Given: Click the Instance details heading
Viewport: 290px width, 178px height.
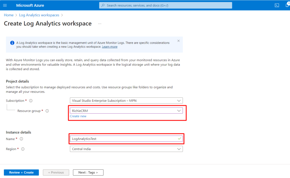Looking at the screenshot, I should coord(18,132).
